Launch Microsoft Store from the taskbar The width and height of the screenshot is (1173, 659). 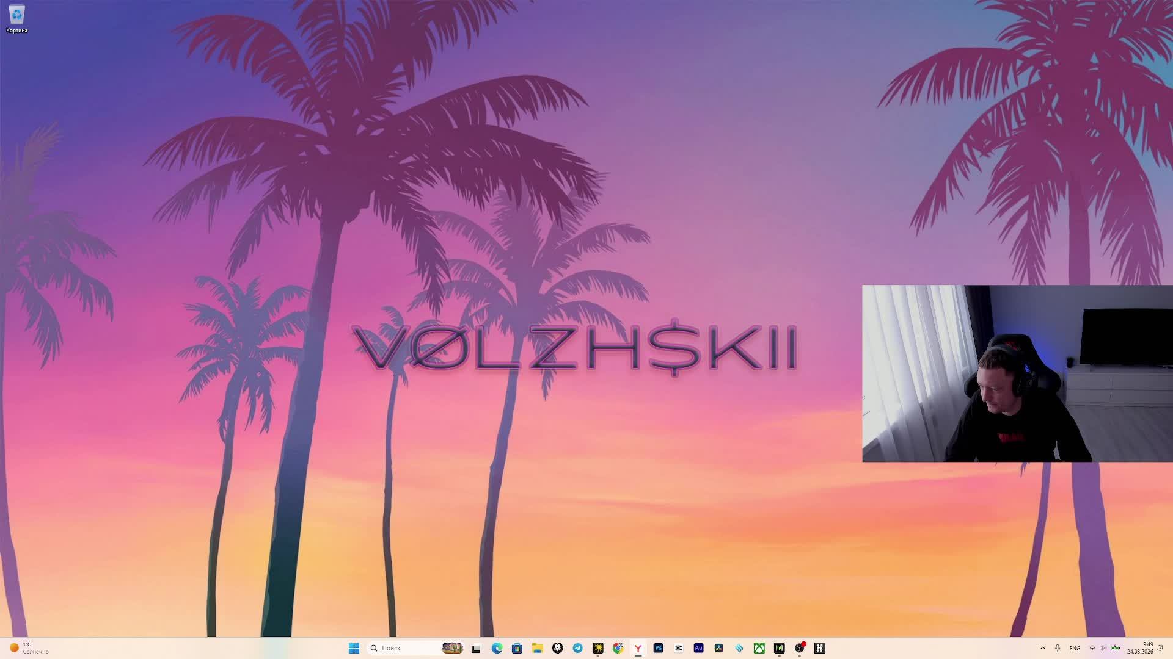pyautogui.click(x=517, y=648)
